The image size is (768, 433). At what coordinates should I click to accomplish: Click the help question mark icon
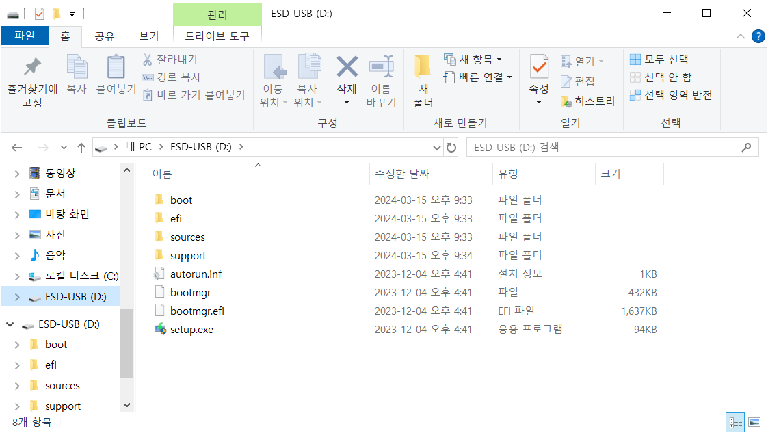758,37
